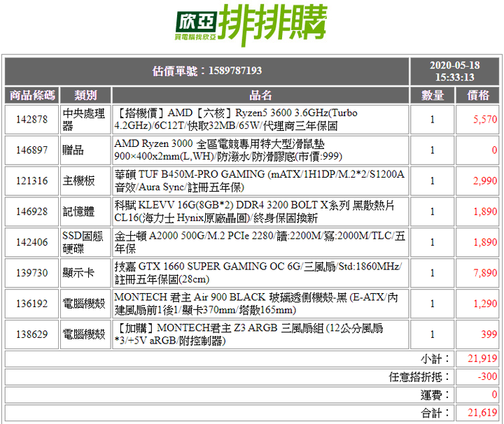The height and width of the screenshot is (424, 504).
Task: Click price 1,290
Action: click(485, 304)
